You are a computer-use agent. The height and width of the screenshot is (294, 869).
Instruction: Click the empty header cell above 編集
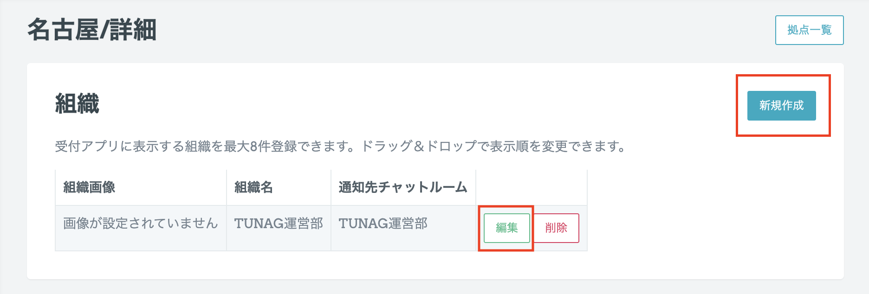531,187
